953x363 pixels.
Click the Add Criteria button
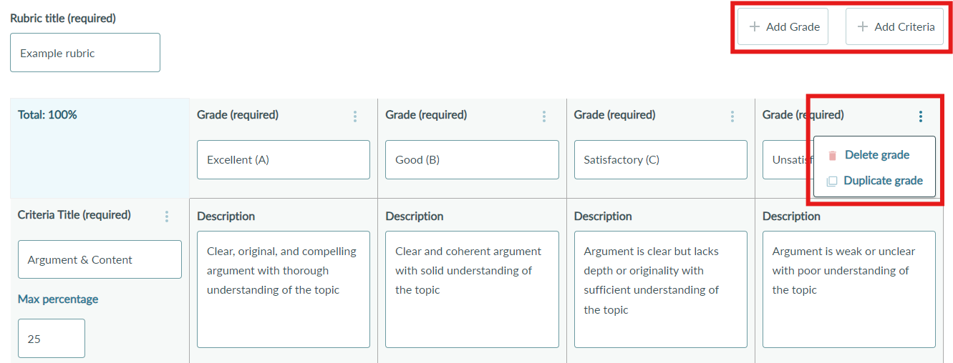point(894,26)
